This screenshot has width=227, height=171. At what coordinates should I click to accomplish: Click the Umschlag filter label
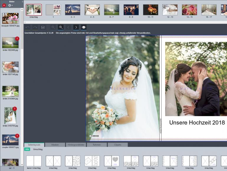(38, 149)
